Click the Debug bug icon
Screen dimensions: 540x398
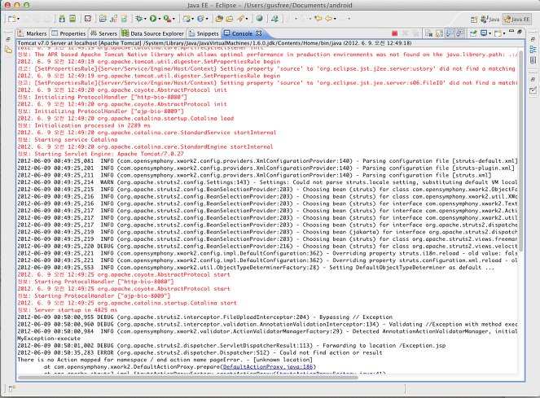(138, 19)
